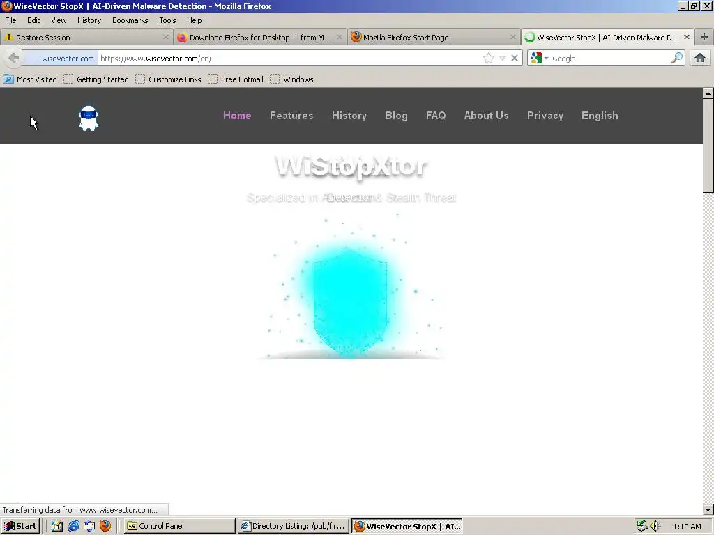Open the Bookmarks menu
The image size is (714, 535).
tap(130, 20)
